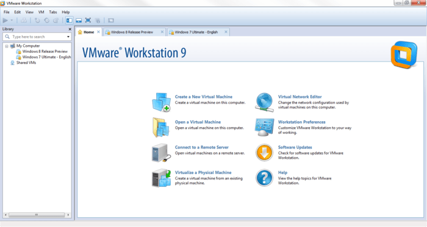Click the VMware logo at top right
The width and height of the screenshot is (427, 227).
tap(404, 55)
